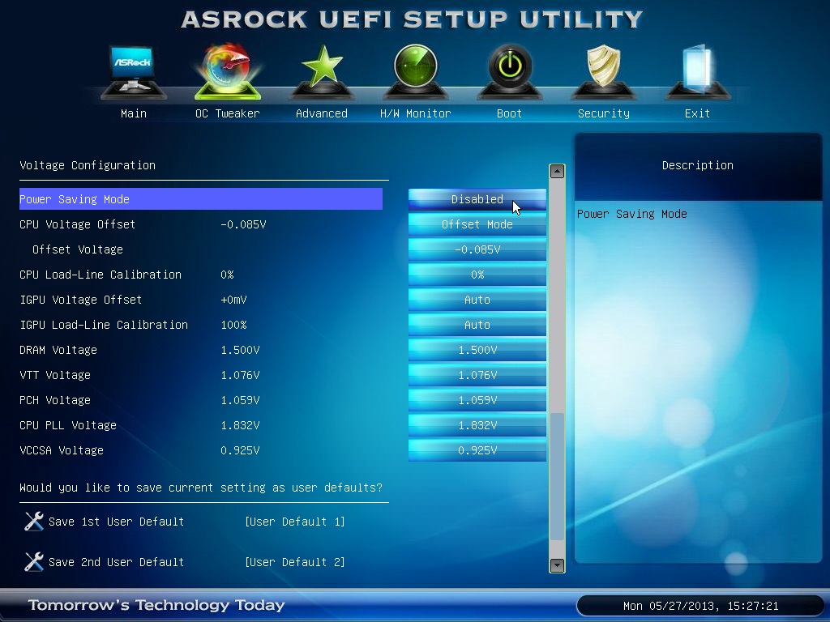This screenshot has width=830, height=622.
Task: Click the date and time display
Action: (x=701, y=606)
